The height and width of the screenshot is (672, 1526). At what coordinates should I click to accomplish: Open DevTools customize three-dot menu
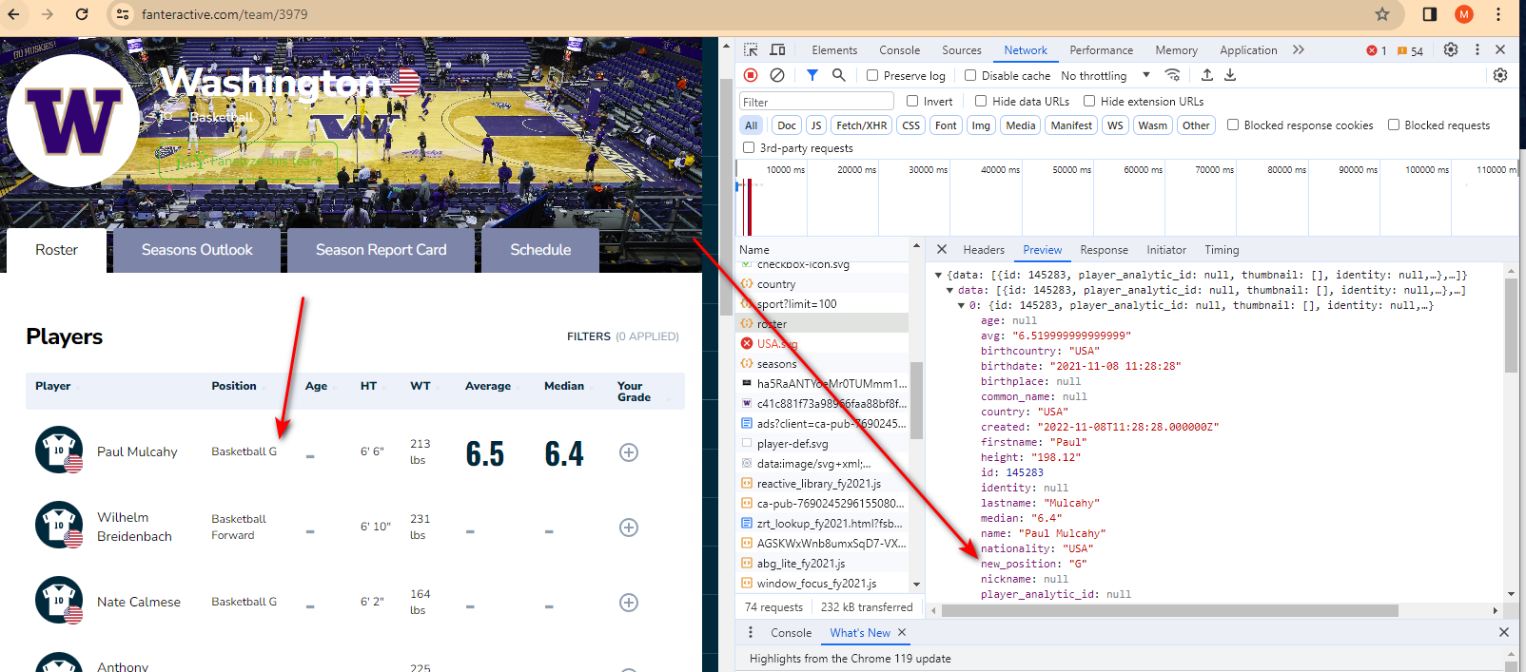[x=1477, y=49]
